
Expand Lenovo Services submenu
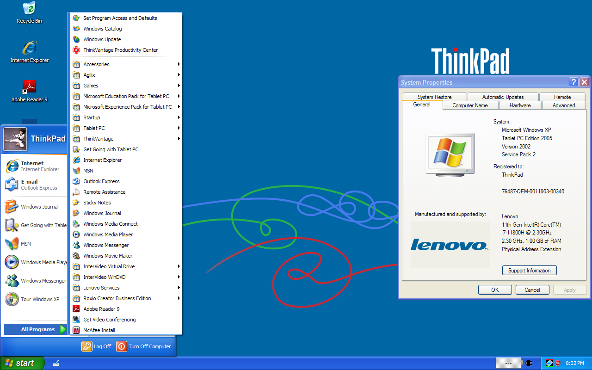[x=101, y=288]
